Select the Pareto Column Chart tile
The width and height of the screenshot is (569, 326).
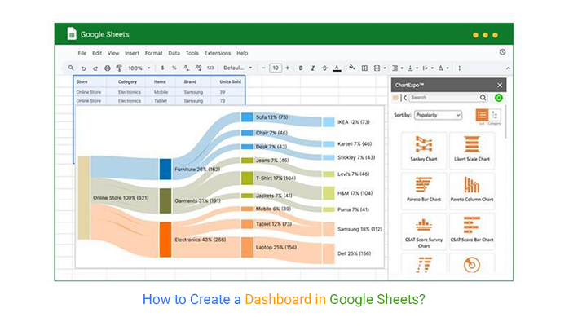coord(472,190)
